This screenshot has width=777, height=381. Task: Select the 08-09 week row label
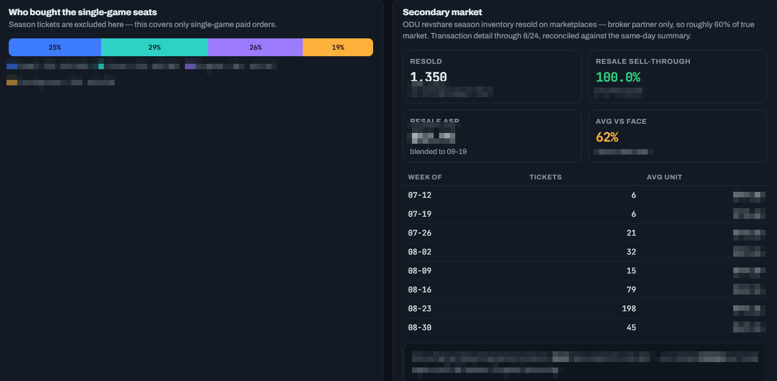[420, 271]
